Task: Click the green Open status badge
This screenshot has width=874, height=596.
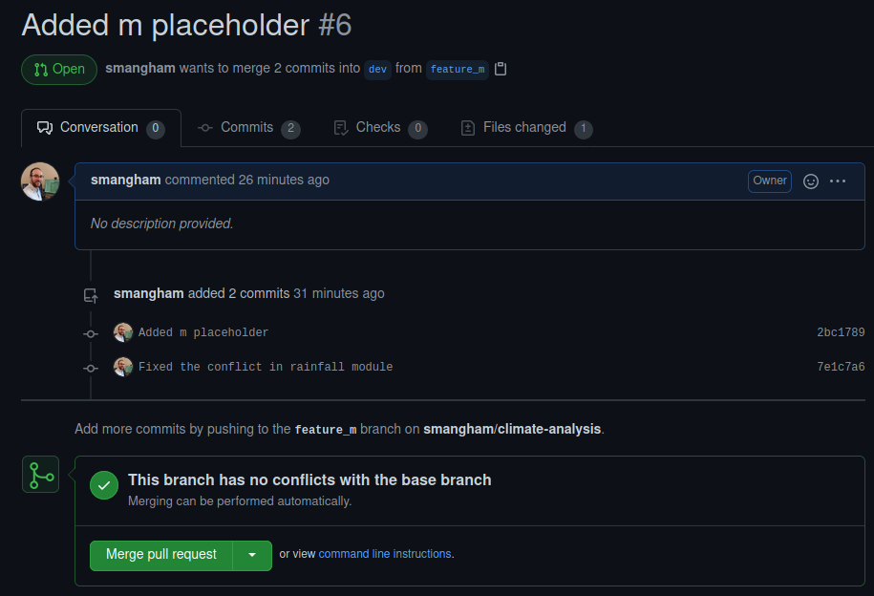Action: (x=59, y=69)
